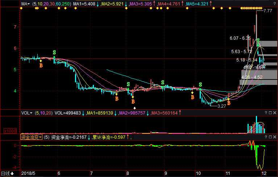This screenshot has width=278, height=177.
Task: Click the VOL=499483 readout
Action: coord(67,113)
